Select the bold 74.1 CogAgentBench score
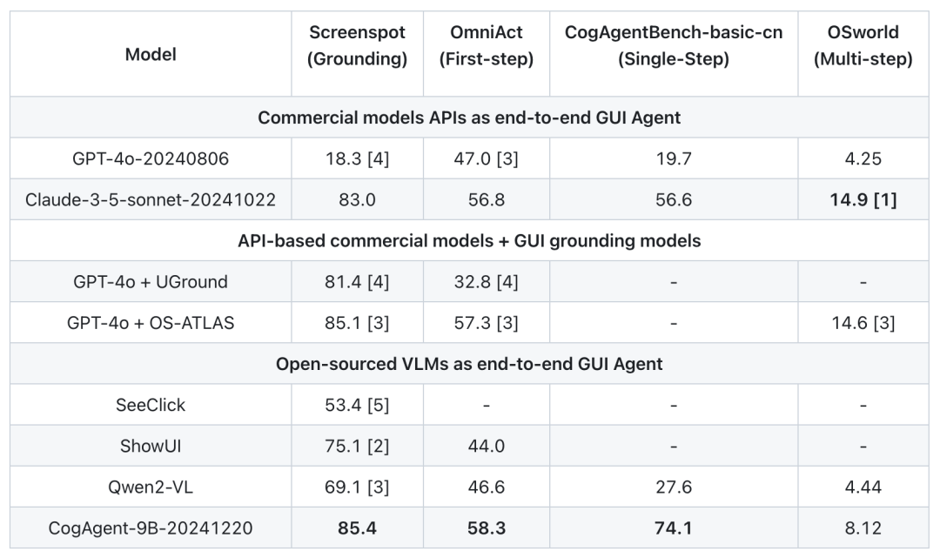Image resolution: width=940 pixels, height=558 pixels. [673, 528]
